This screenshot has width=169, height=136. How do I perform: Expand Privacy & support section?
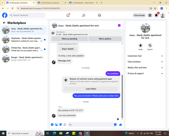[x=145, y=74]
